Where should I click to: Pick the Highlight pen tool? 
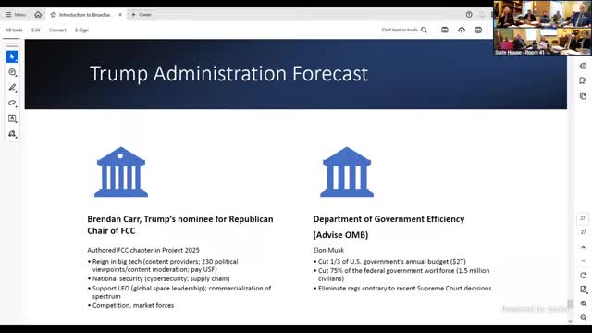tap(12, 88)
